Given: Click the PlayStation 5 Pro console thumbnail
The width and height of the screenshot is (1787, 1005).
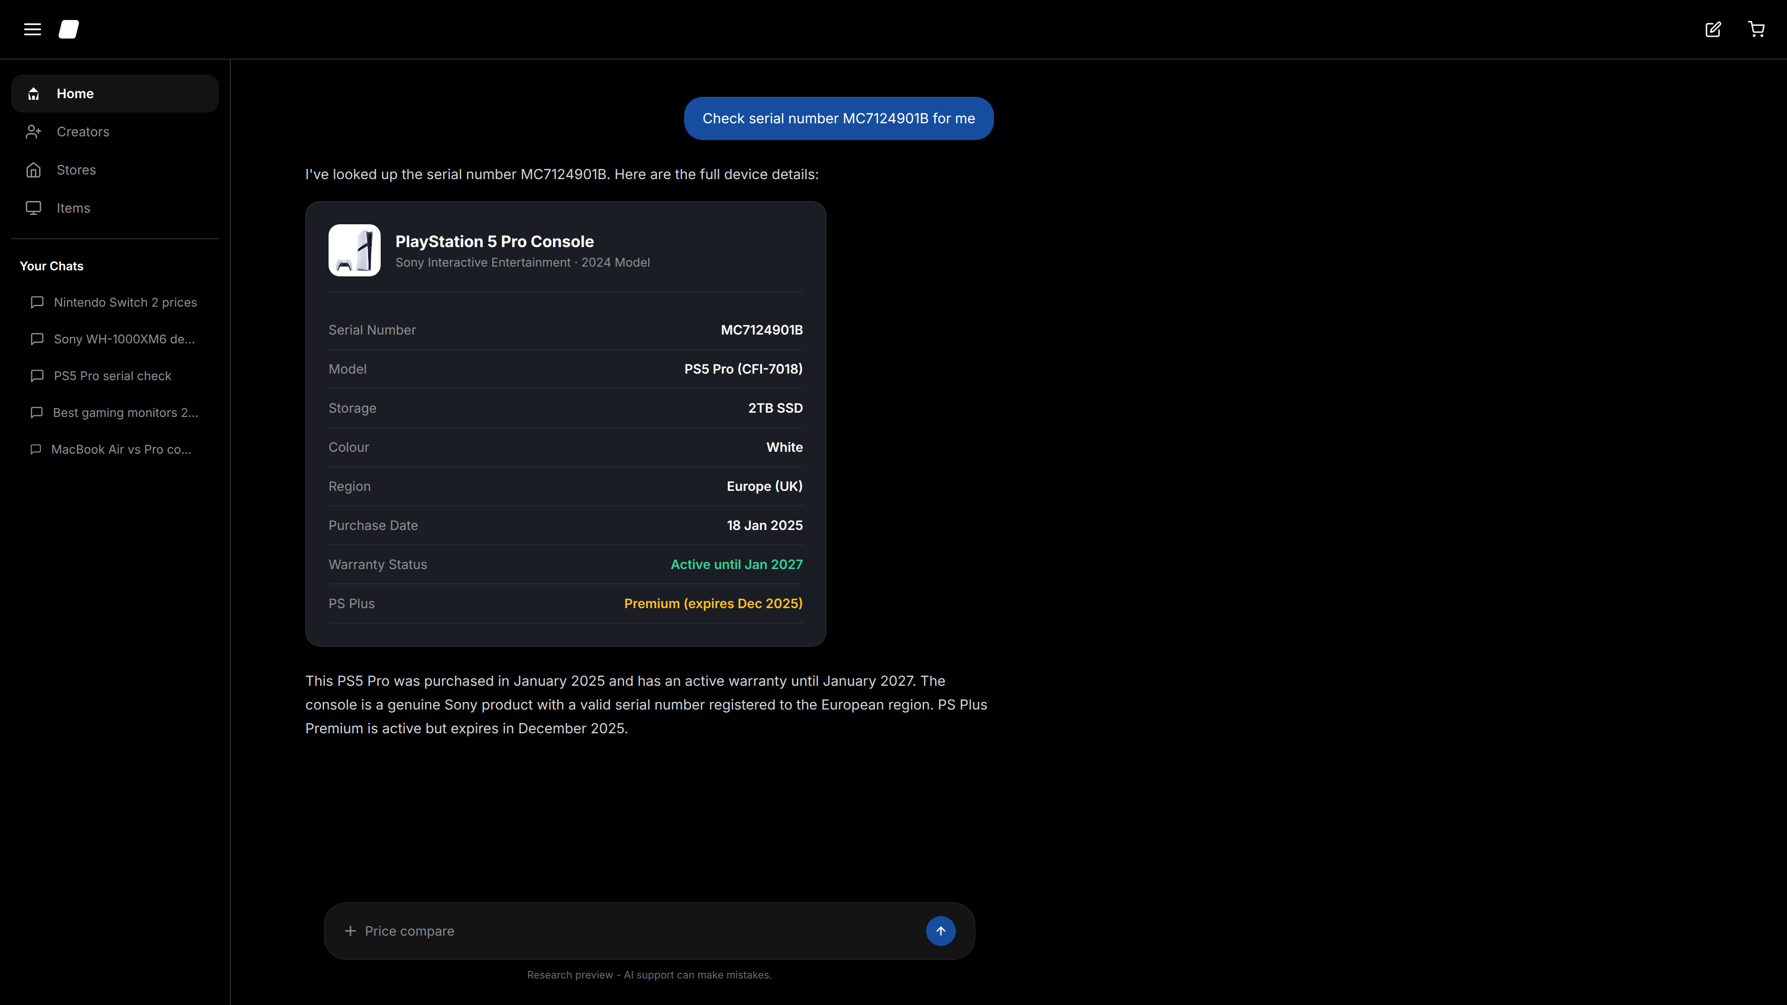Looking at the screenshot, I should (x=355, y=250).
